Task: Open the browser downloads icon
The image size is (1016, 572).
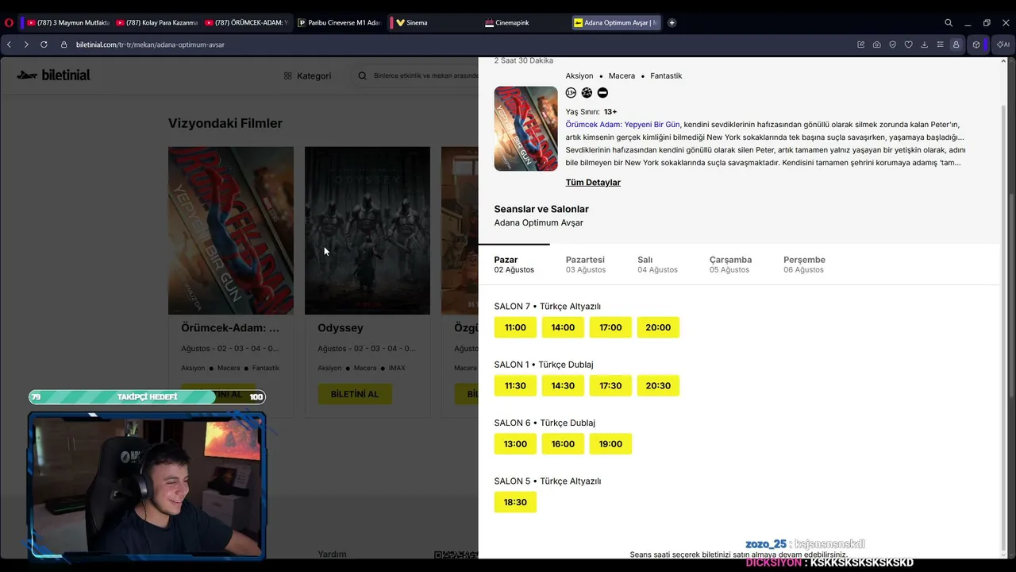Action: [x=924, y=44]
